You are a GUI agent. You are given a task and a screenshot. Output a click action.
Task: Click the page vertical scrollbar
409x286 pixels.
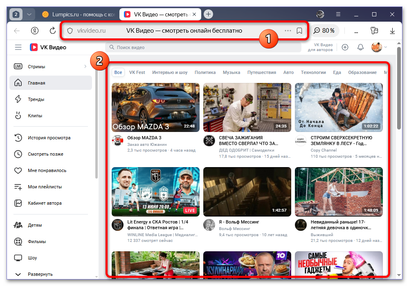click(399, 88)
